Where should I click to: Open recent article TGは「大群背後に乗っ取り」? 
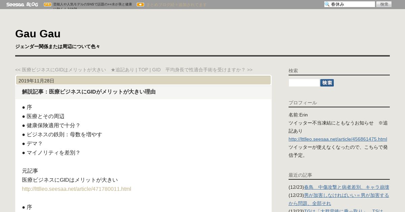(x=344, y=211)
